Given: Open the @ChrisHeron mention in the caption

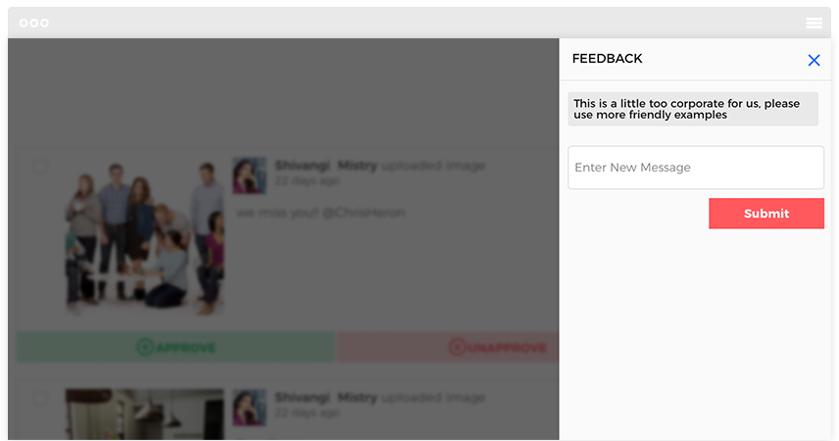Looking at the screenshot, I should (364, 213).
